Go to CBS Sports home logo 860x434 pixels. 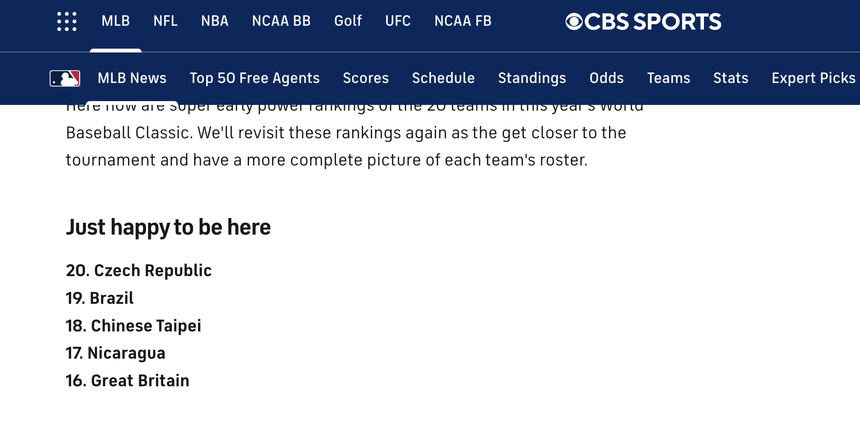(643, 21)
